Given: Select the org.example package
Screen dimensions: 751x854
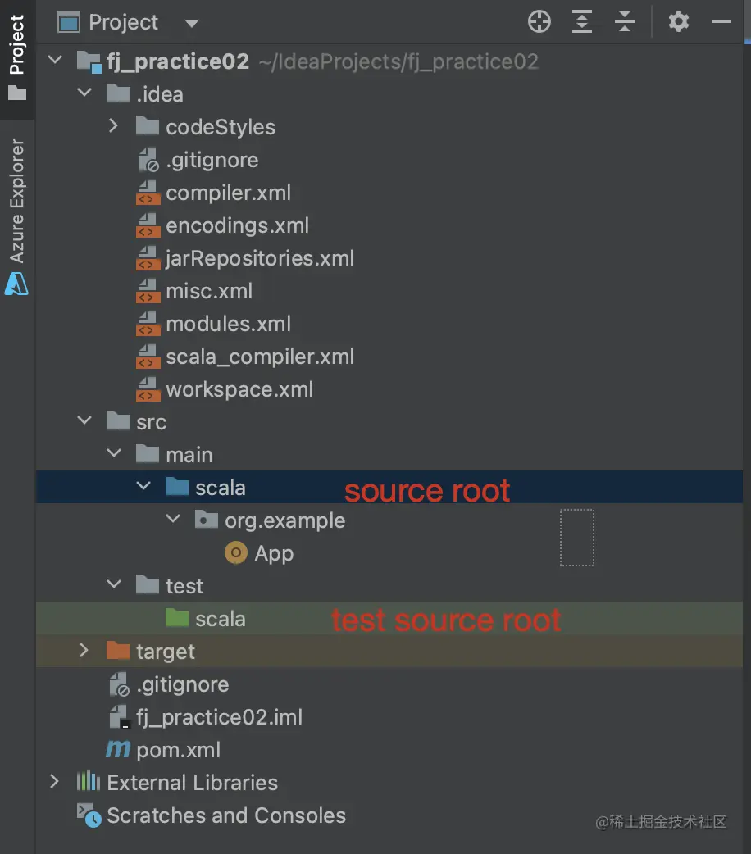Looking at the screenshot, I should [283, 520].
